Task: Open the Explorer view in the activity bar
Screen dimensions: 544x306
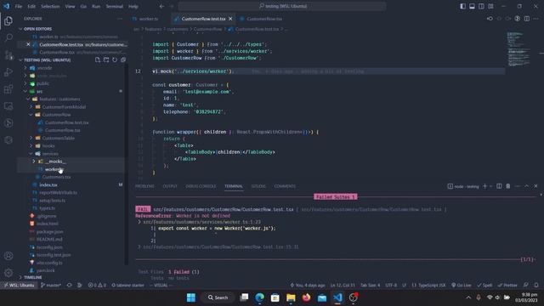Action: pyautogui.click(x=8, y=20)
